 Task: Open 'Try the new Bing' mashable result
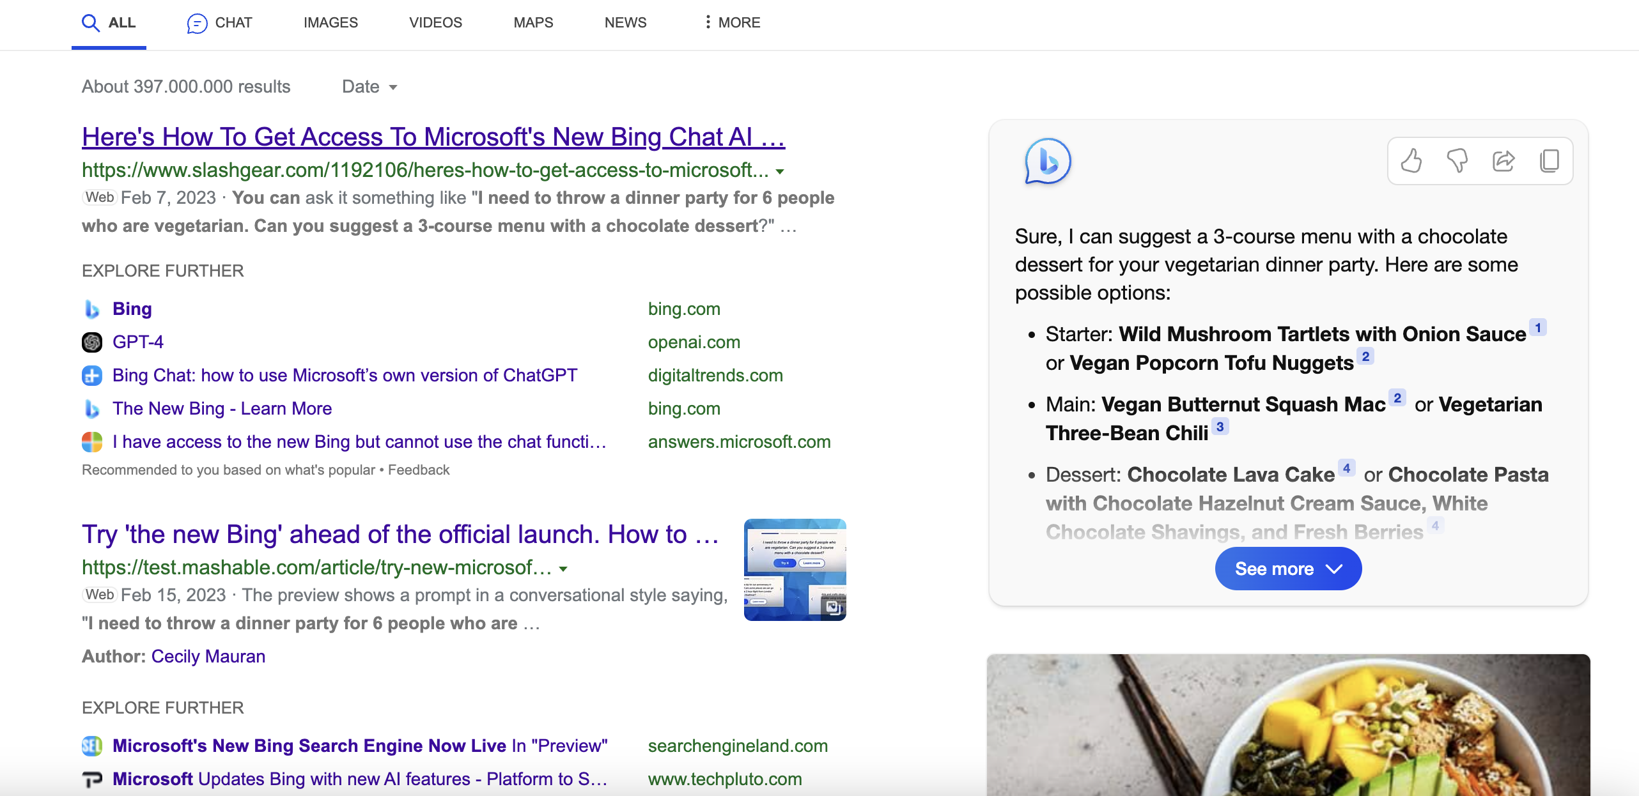(x=401, y=535)
